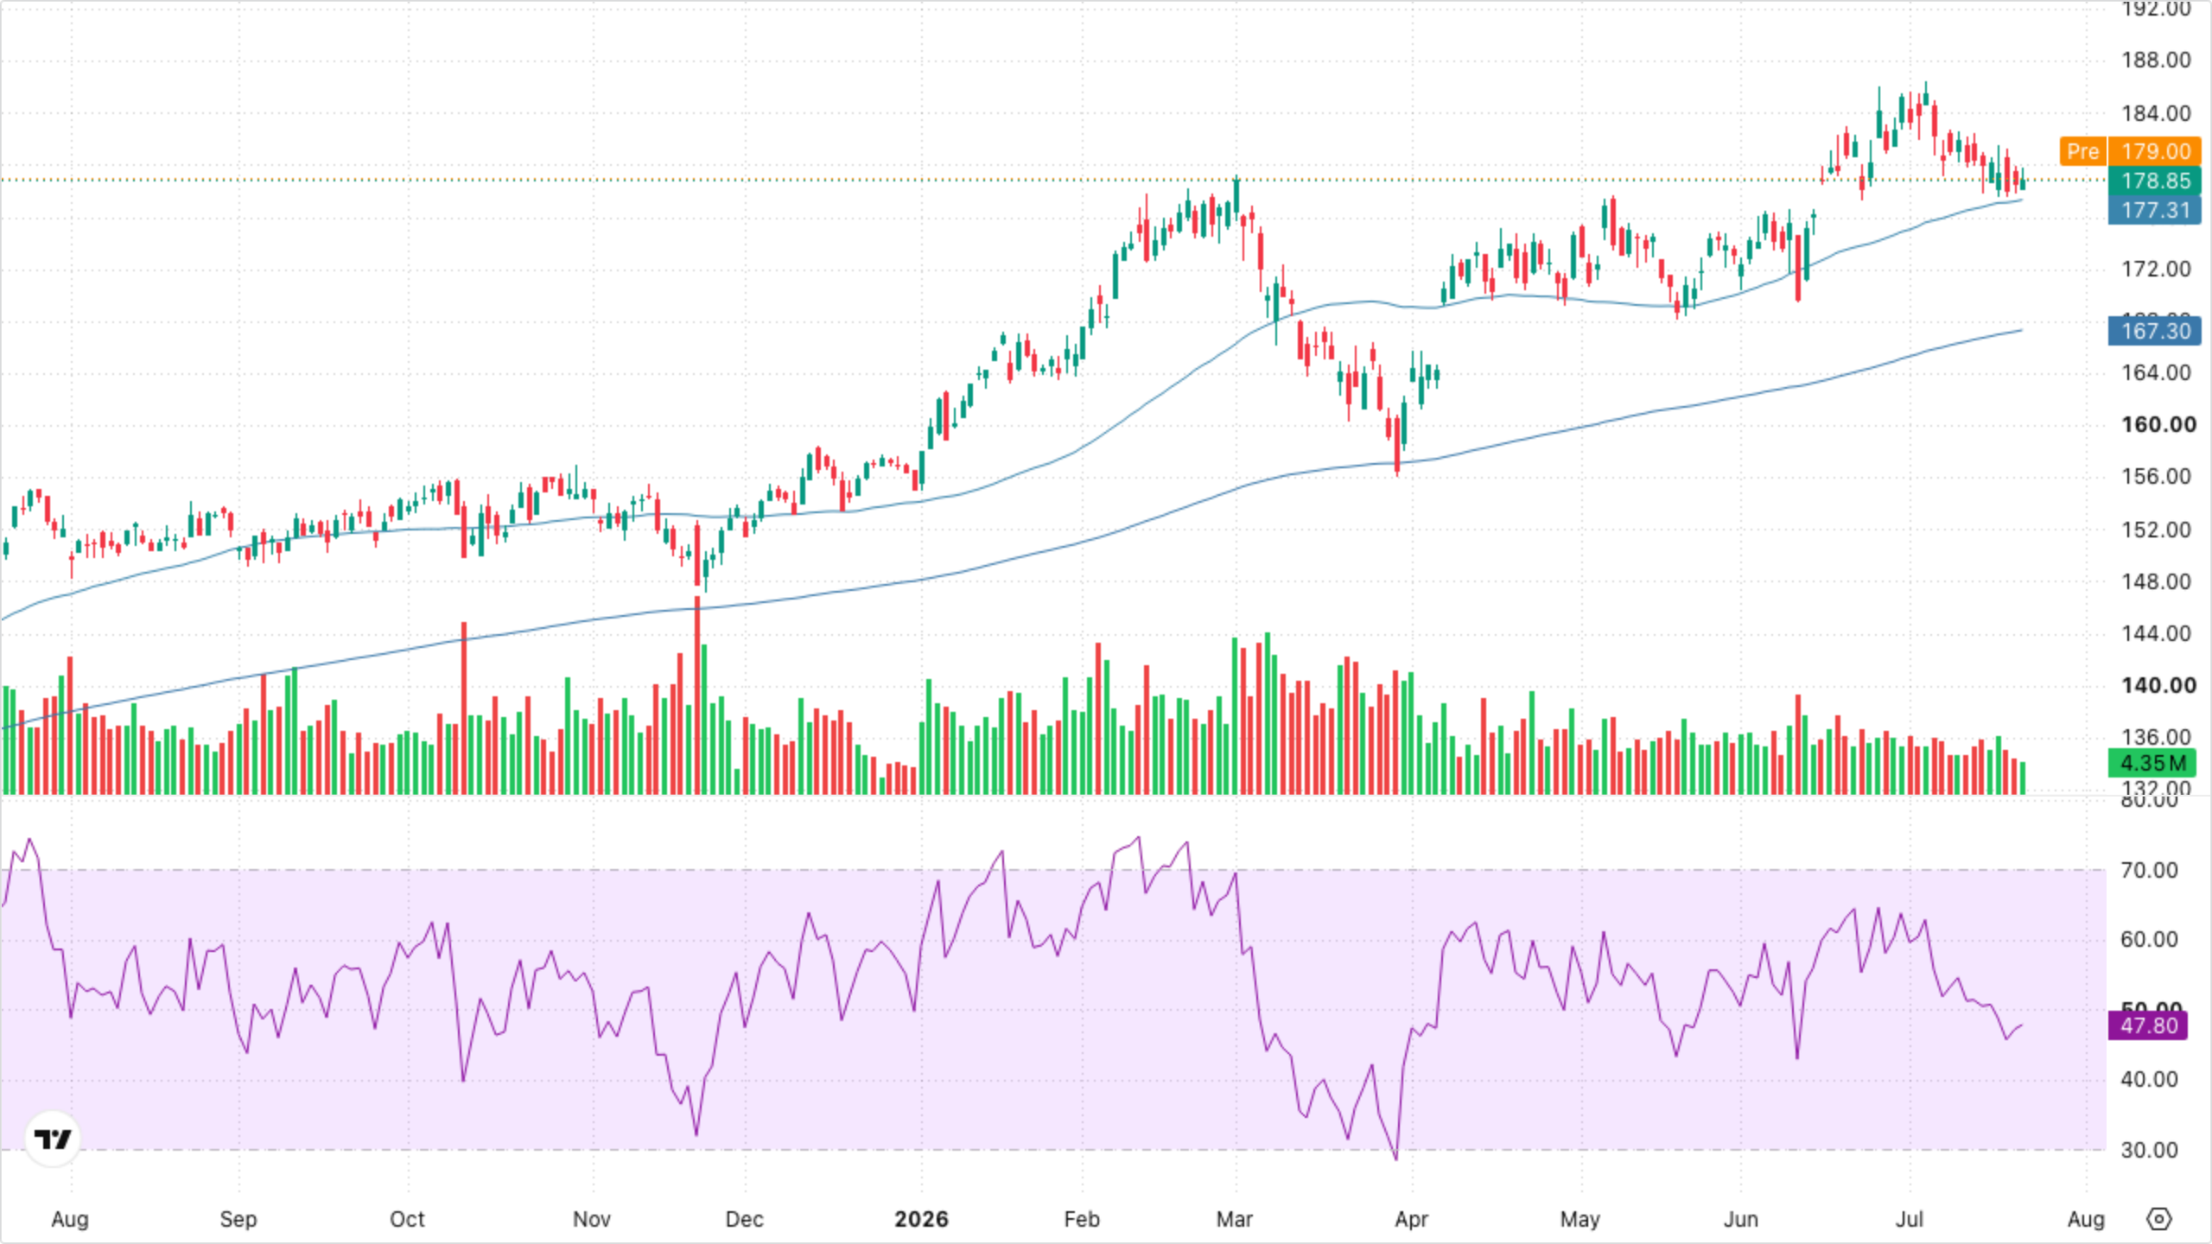Click the 60.00 RSI scale label
The image size is (2212, 1244).
pyautogui.click(x=2149, y=939)
